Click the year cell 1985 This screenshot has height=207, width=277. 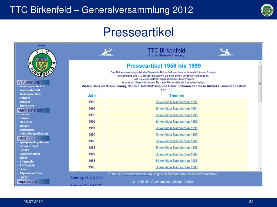click(x=92, y=167)
